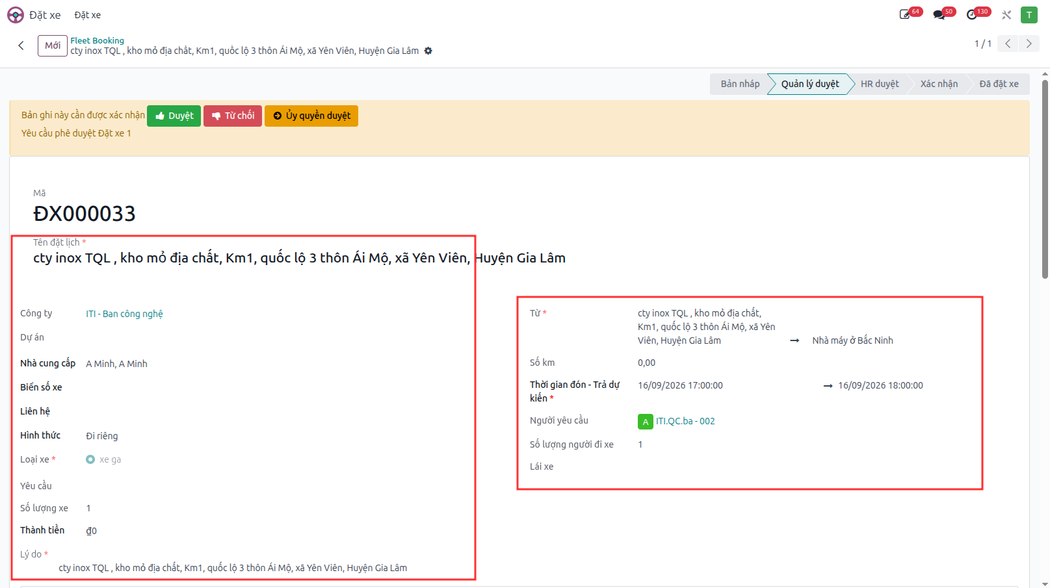Click the Hình thức value Đi riêng
This screenshot has height=588, width=1050.
(x=102, y=436)
